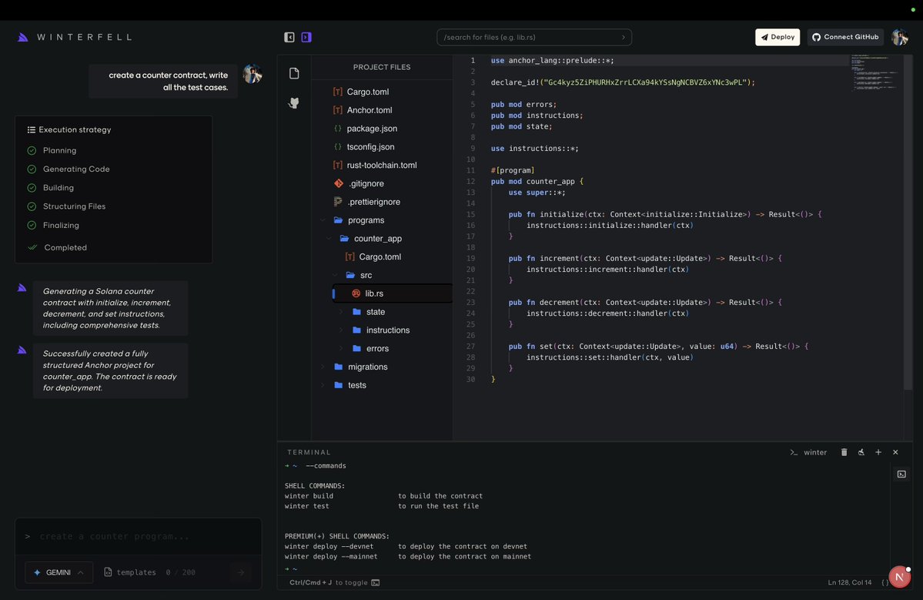Open the GEMINI model dropdown
The width and height of the screenshot is (923, 600).
(x=59, y=572)
